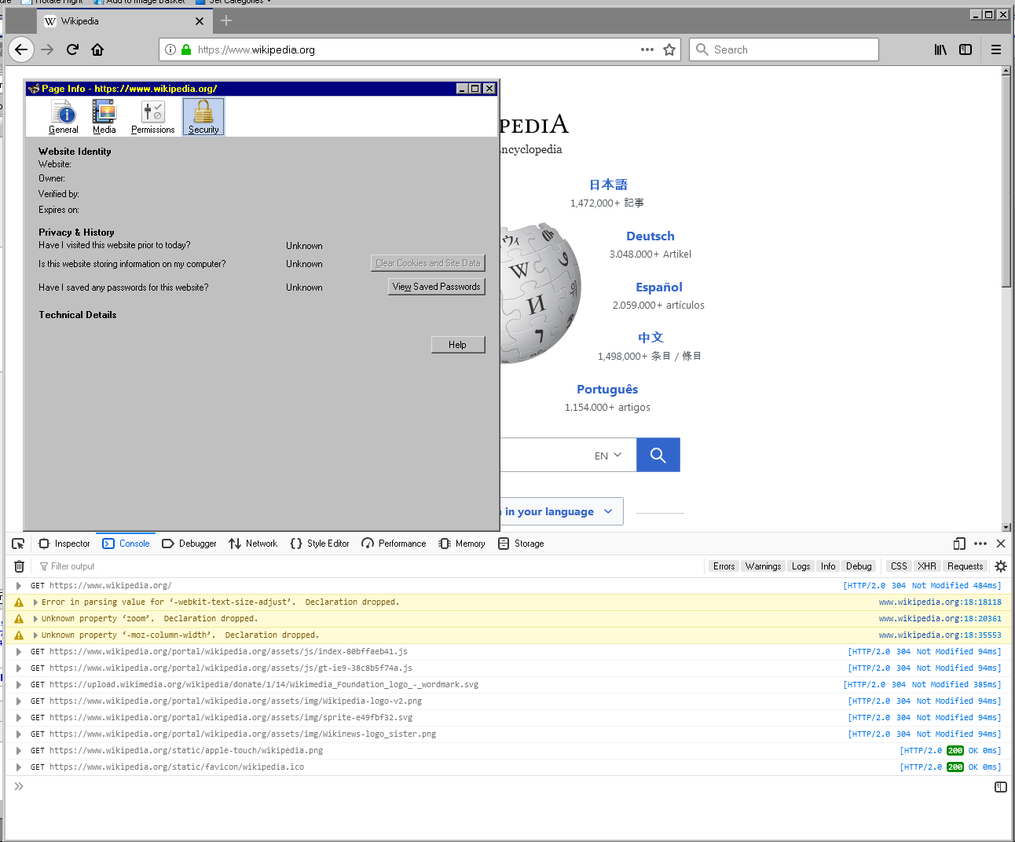Open the Inspector devtools panel

pos(64,544)
